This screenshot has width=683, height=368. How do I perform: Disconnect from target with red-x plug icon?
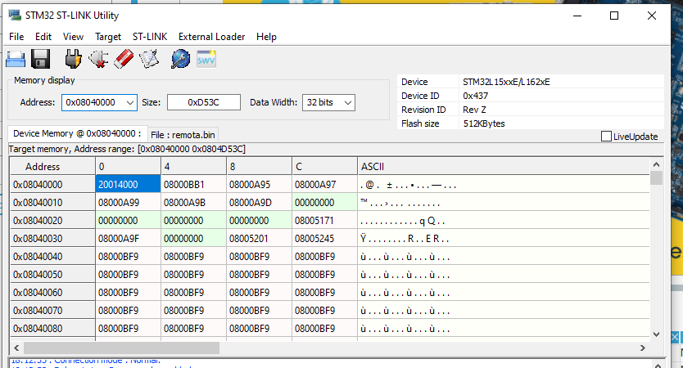click(x=98, y=59)
